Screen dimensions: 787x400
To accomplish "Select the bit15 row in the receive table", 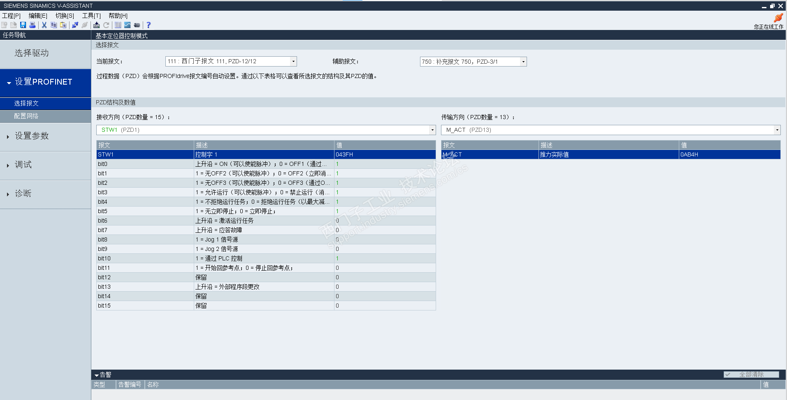I will pos(266,306).
